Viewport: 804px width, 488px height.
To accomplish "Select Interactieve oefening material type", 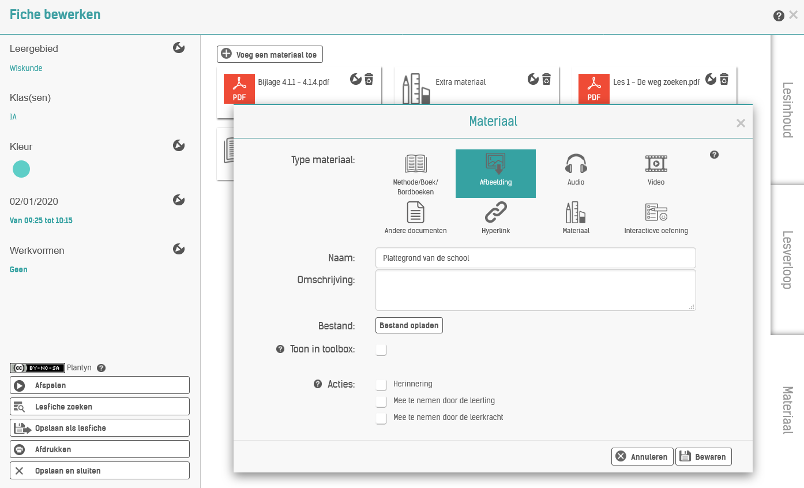I will tap(656, 218).
